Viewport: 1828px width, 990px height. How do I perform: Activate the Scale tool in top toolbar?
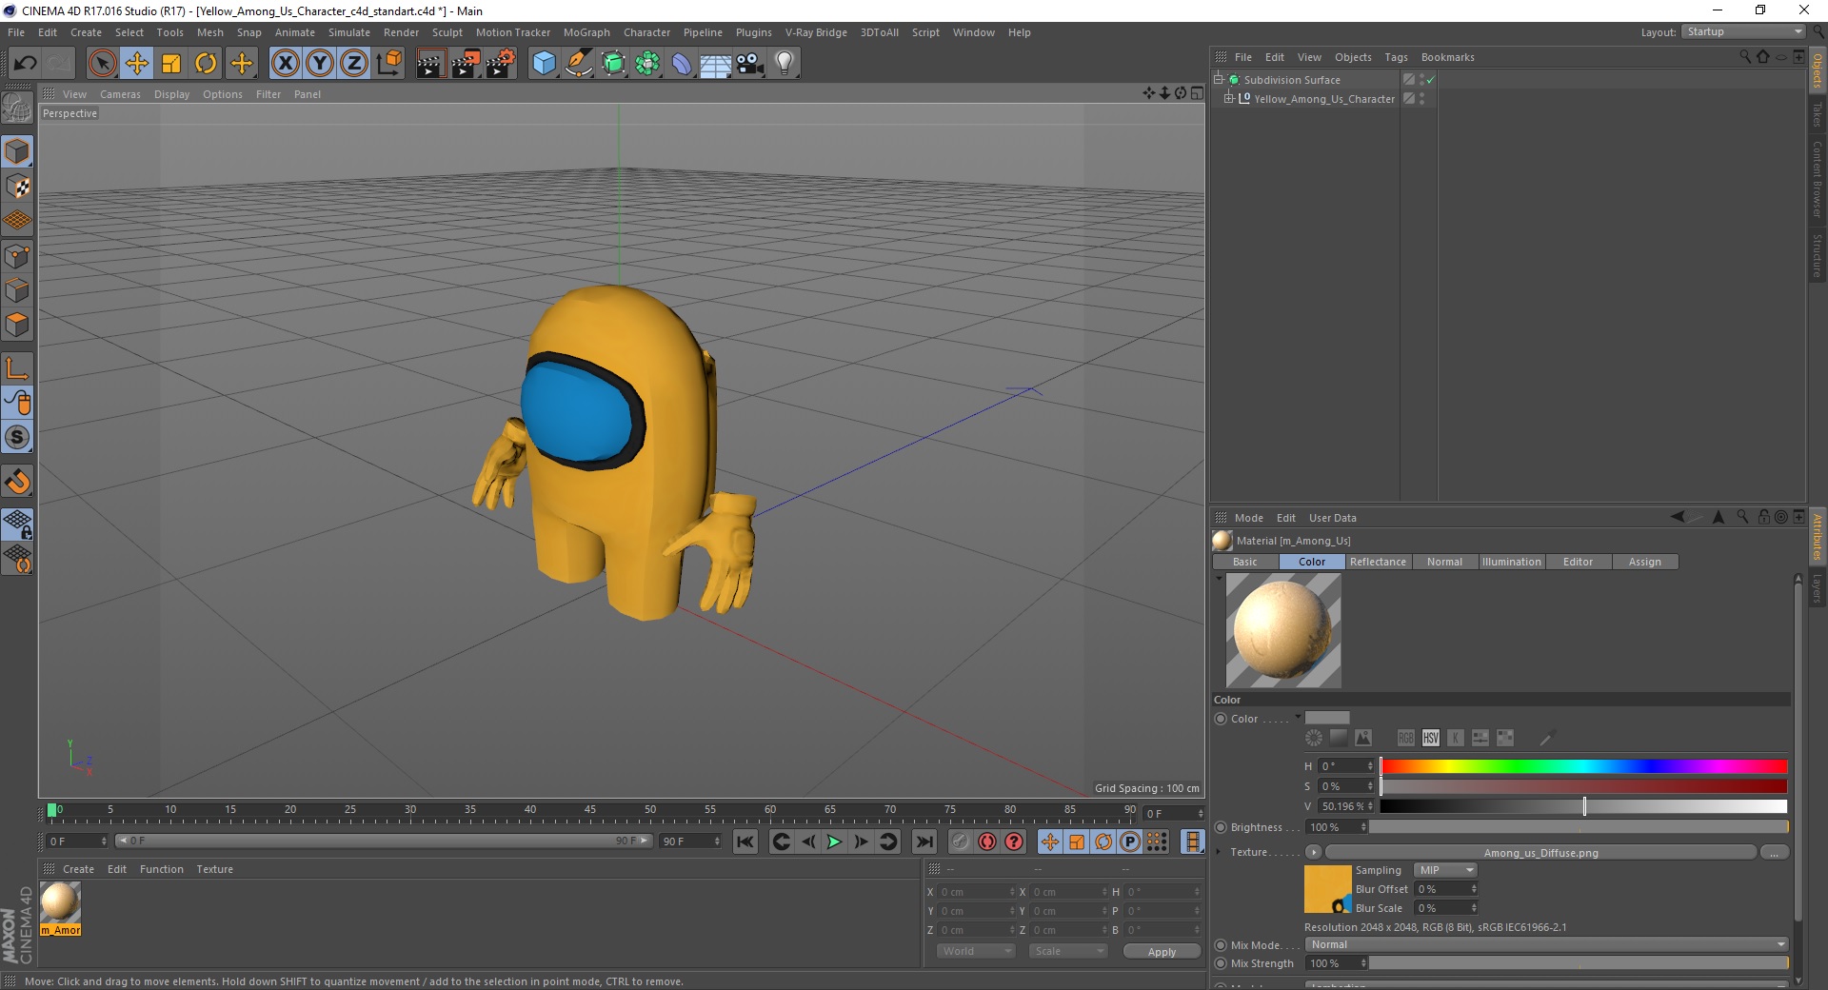click(x=171, y=64)
